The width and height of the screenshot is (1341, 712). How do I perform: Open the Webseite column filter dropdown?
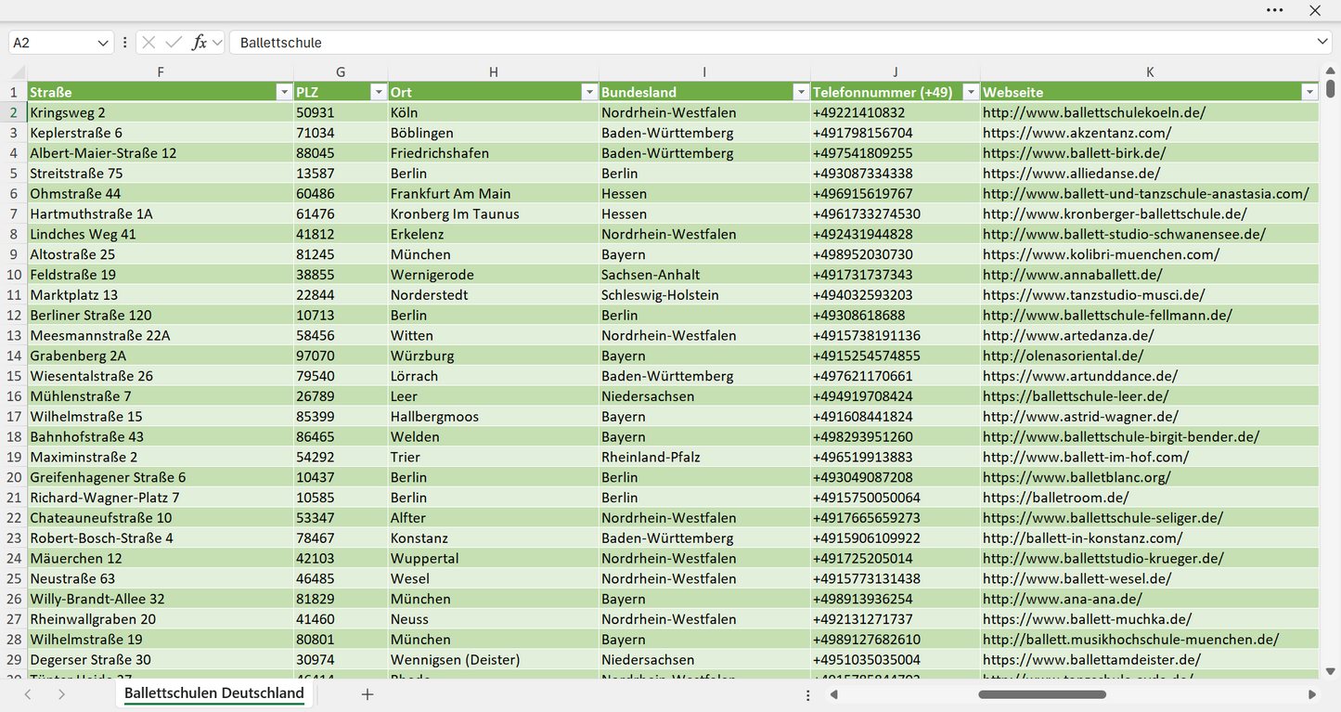point(1309,92)
